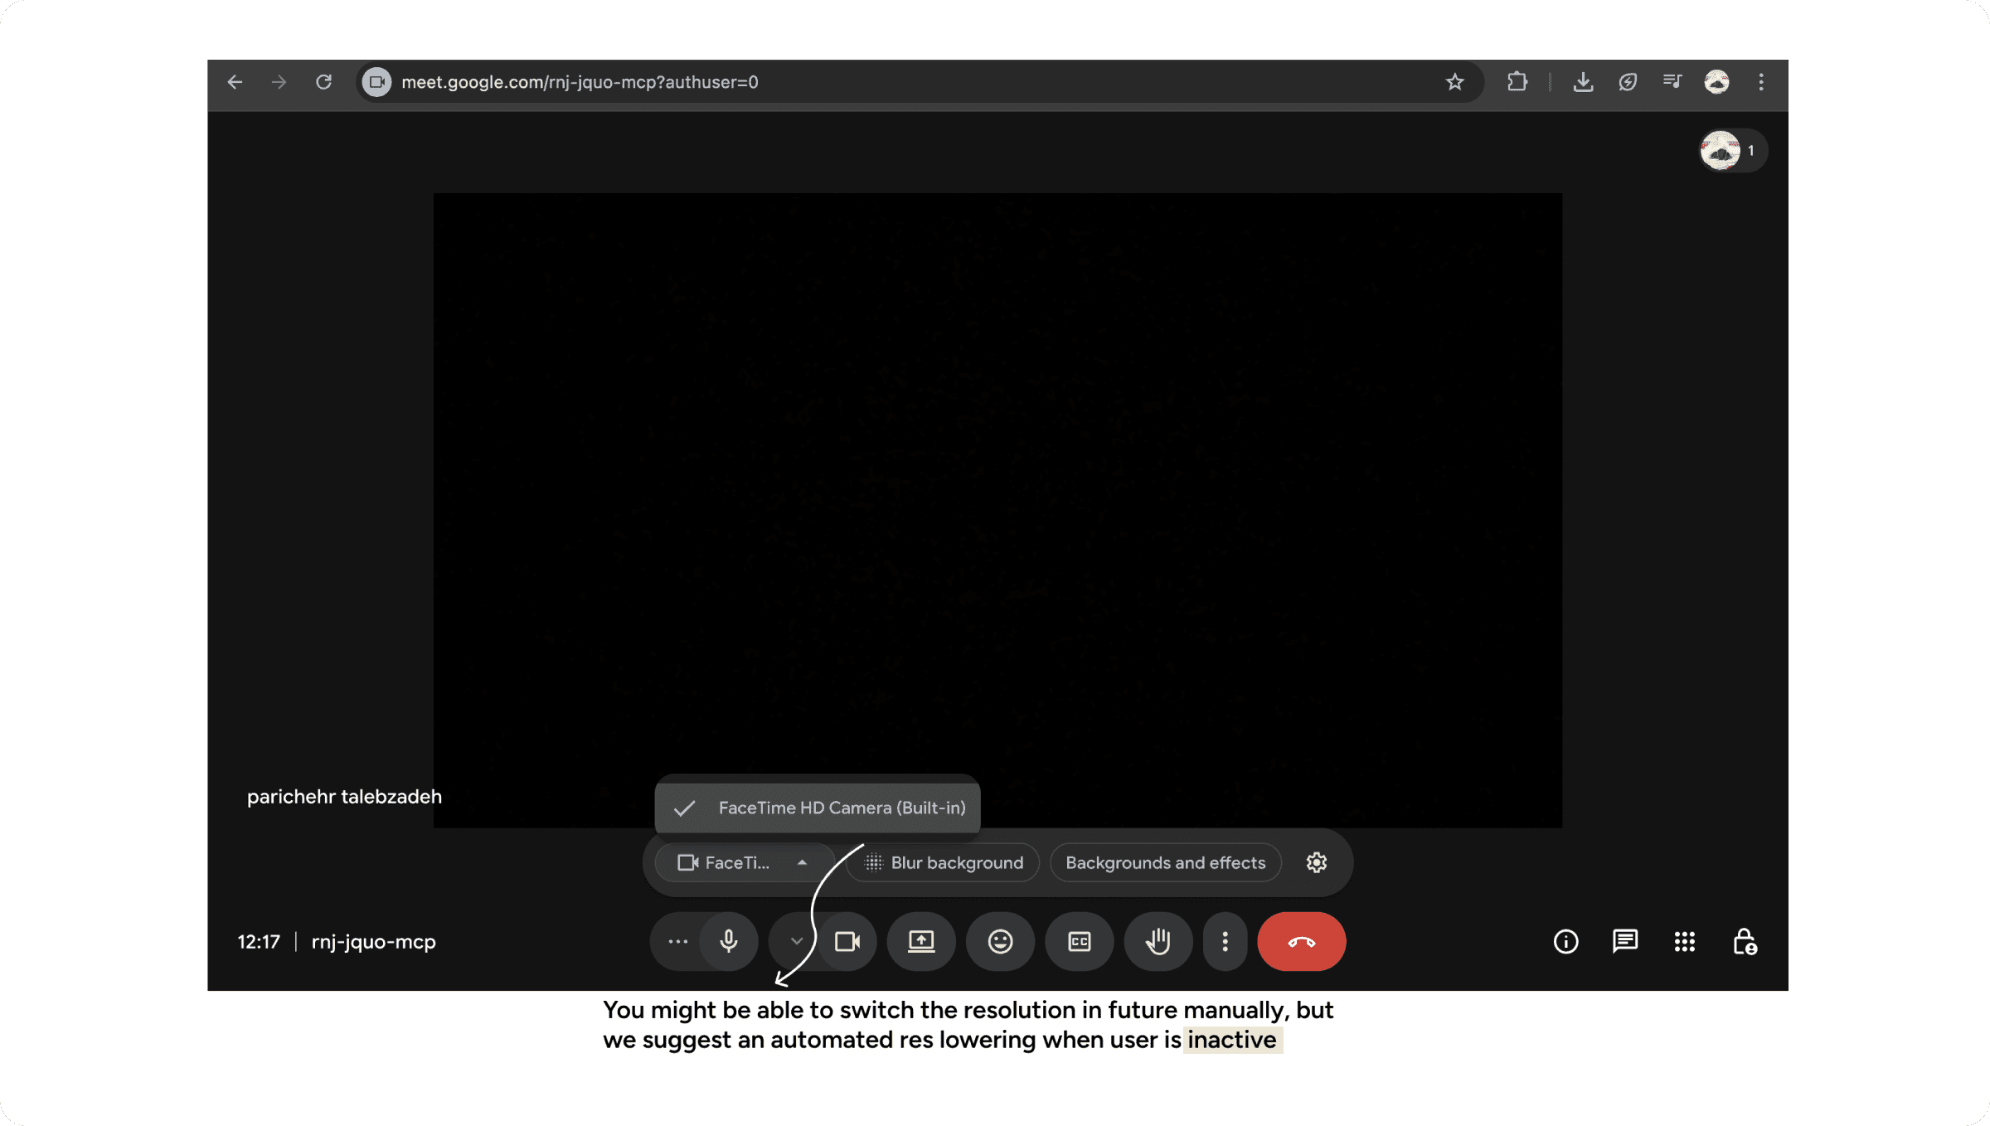The height and width of the screenshot is (1126, 1990).
Task: Open video settings gear icon
Action: click(x=1316, y=862)
